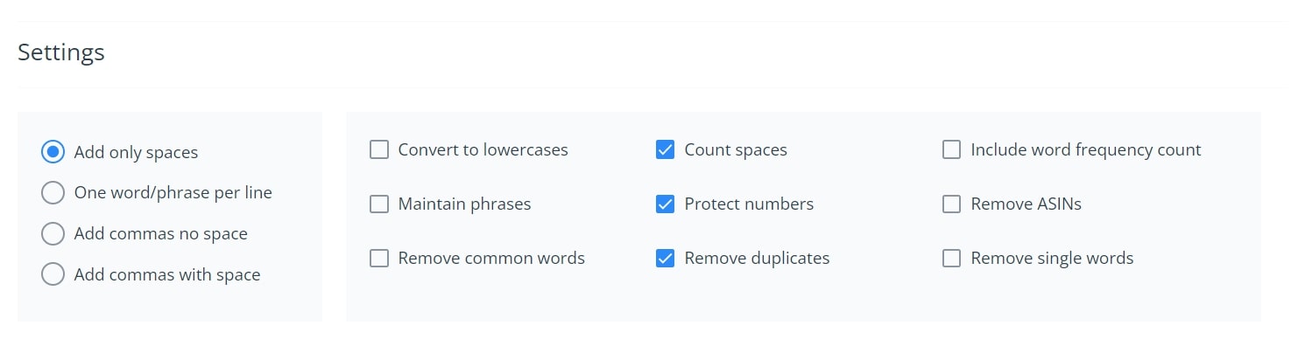Click the "Include word frequency count" label text
Screen dimensions: 1291x346
pos(1086,150)
